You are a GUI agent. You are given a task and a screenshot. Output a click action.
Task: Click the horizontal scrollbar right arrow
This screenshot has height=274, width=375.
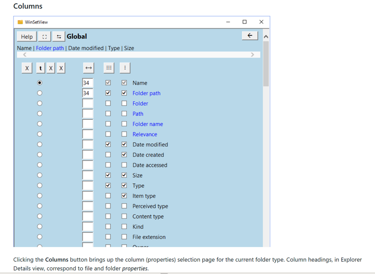coord(253,55)
